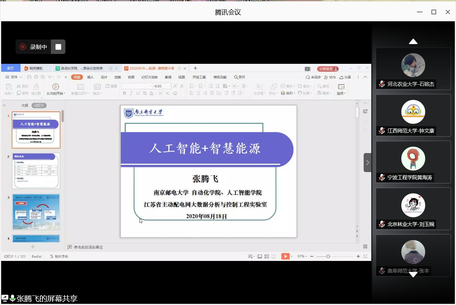The width and height of the screenshot is (456, 305).
Task: Select slide 2 thumbnail in the panel
Action: [36, 171]
